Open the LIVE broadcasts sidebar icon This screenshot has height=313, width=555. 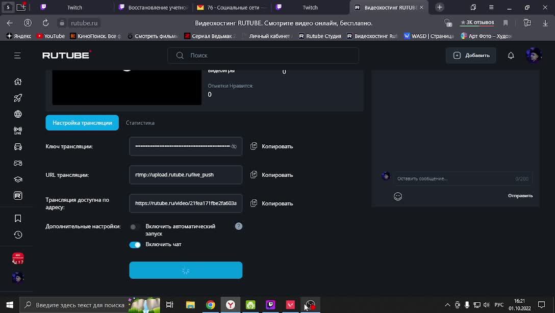(x=18, y=131)
